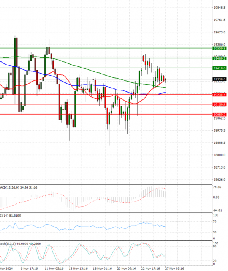This screenshot has height=271, width=228.
Task: Click the 30 level on RSI scale
Action: [214, 232]
